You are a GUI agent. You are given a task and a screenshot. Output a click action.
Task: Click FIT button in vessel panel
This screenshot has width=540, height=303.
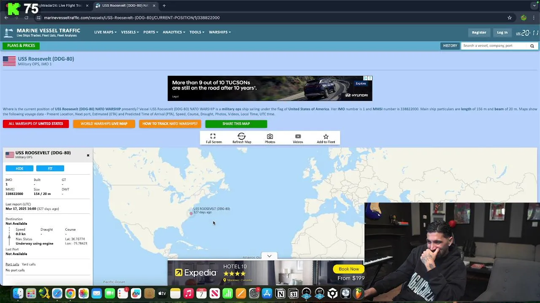click(x=50, y=168)
